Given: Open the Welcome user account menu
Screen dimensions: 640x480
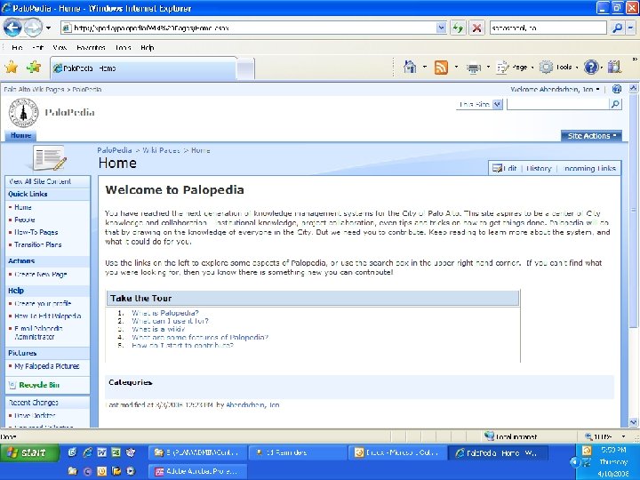Looking at the screenshot, I should (x=555, y=90).
